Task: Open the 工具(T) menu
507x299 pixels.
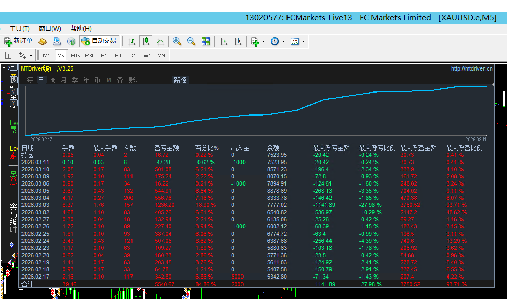Action: (19, 29)
